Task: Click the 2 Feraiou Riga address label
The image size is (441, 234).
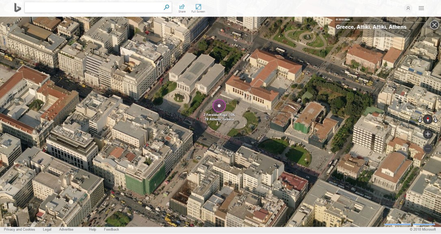Action: point(219,117)
